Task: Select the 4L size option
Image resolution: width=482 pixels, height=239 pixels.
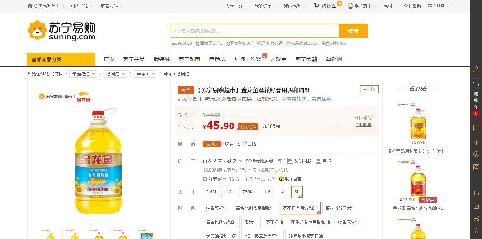Action: click(284, 192)
